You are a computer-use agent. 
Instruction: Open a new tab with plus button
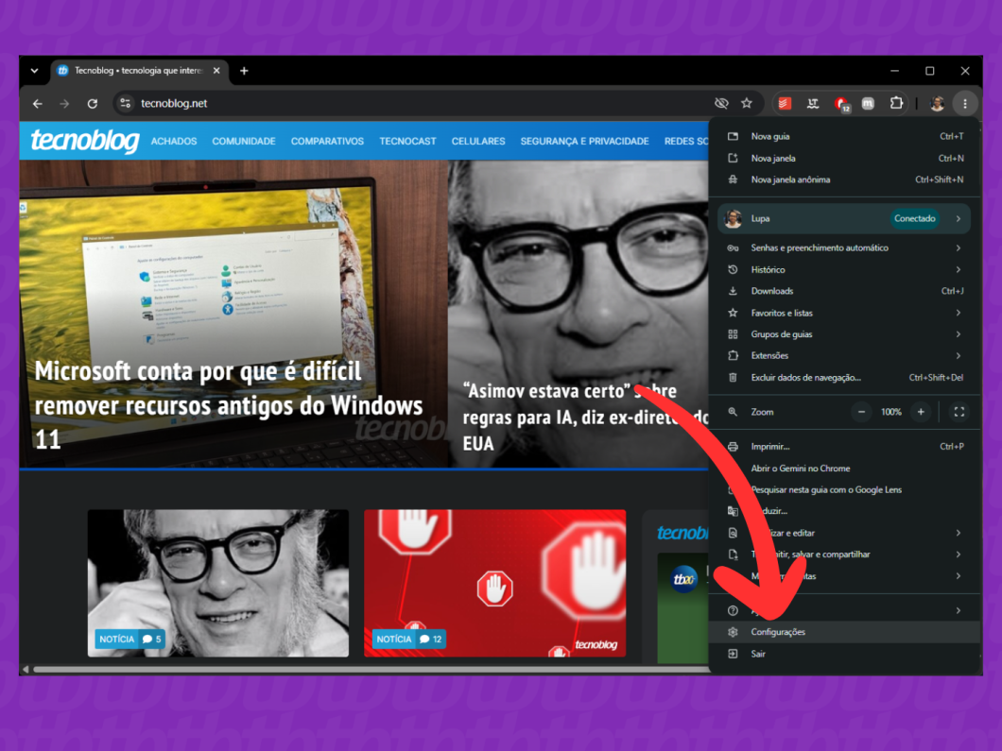[x=244, y=71]
